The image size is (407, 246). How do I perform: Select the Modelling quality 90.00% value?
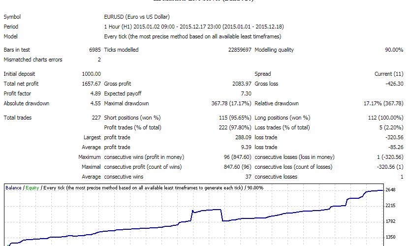click(x=394, y=50)
